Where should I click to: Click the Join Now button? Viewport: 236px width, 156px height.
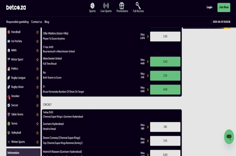224,7
